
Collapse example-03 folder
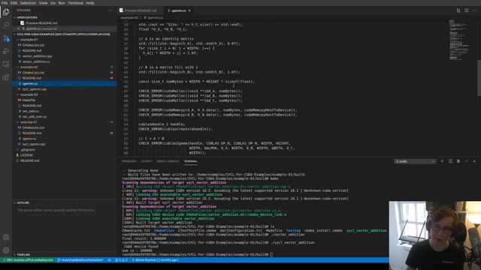pos(29,94)
